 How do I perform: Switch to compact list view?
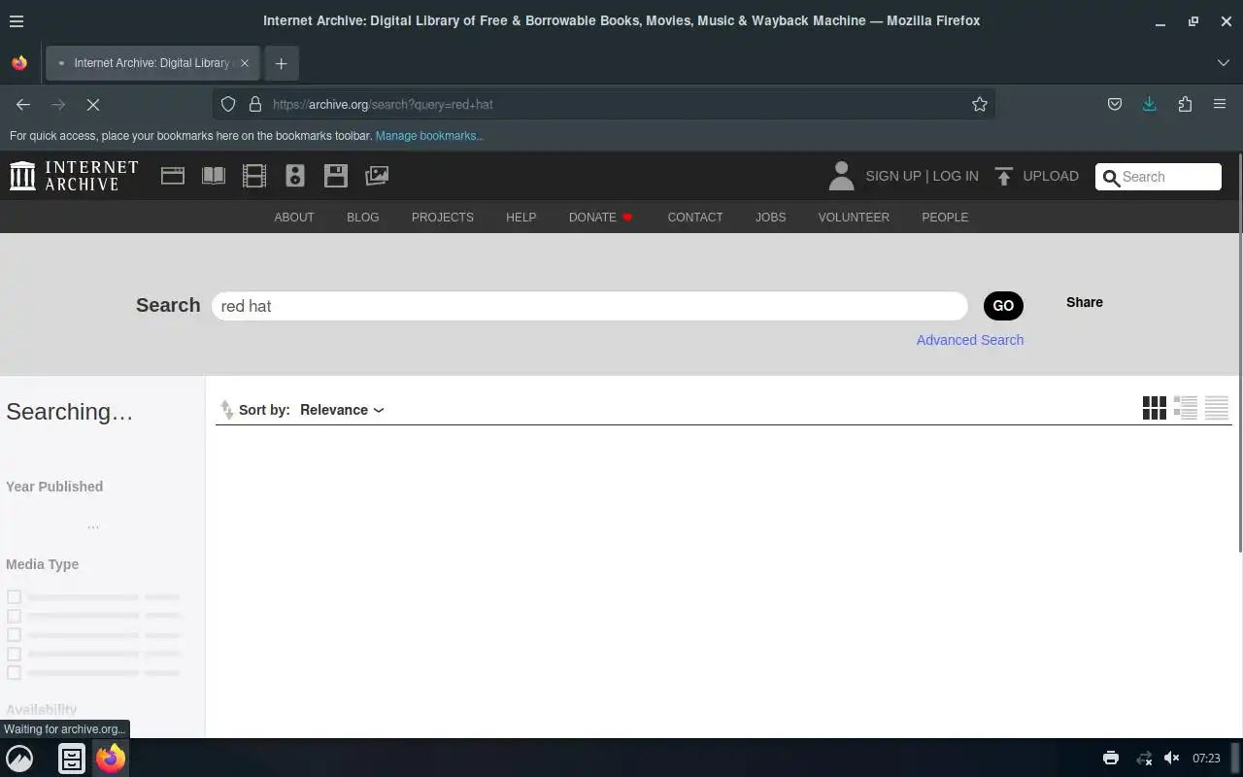point(1217,408)
